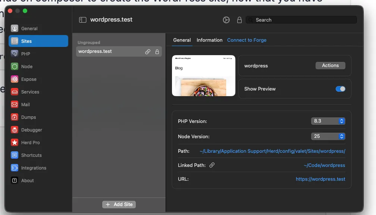Image resolution: width=376 pixels, height=215 pixels.
Task: Click the link icon in wordpress.test row
Action: click(x=148, y=52)
